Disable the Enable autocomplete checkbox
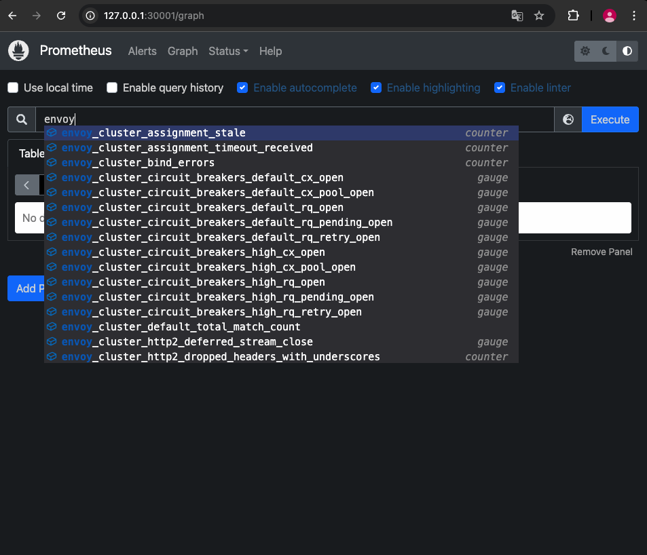Image resolution: width=647 pixels, height=555 pixels. [242, 88]
